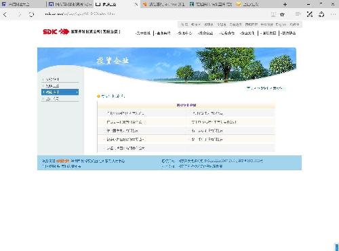Make a web note with the pen icon
This screenshot has height=251, width=339.
[310, 14]
